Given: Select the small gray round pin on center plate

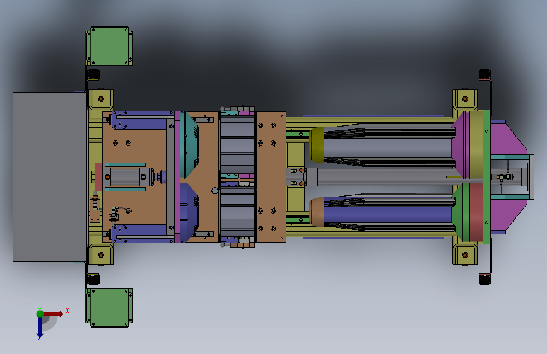Looking at the screenshot, I should (215, 191).
